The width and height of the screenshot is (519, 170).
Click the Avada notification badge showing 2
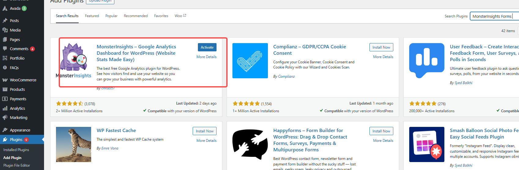pyautogui.click(x=24, y=9)
